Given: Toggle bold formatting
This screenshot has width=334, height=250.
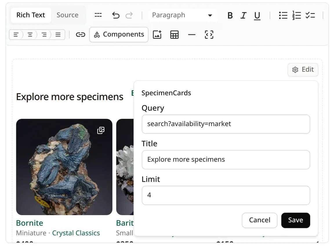Looking at the screenshot, I should click(x=230, y=15).
